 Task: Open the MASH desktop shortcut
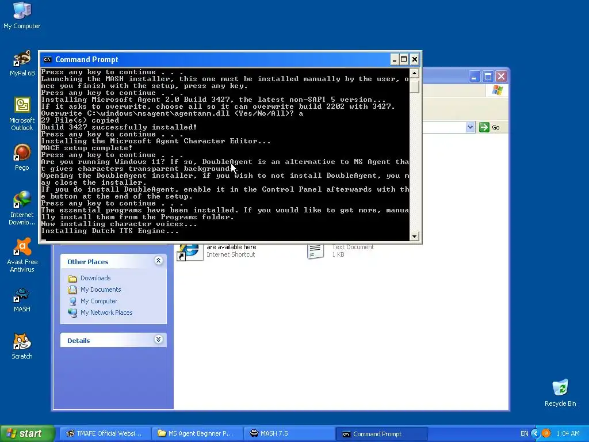(x=22, y=299)
